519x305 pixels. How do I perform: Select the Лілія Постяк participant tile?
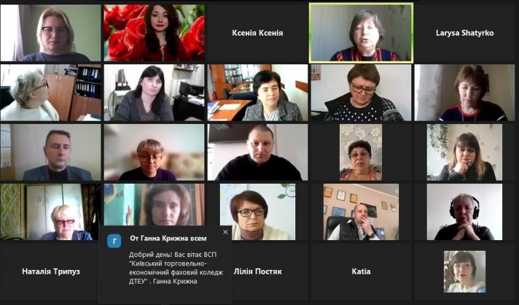(x=258, y=271)
